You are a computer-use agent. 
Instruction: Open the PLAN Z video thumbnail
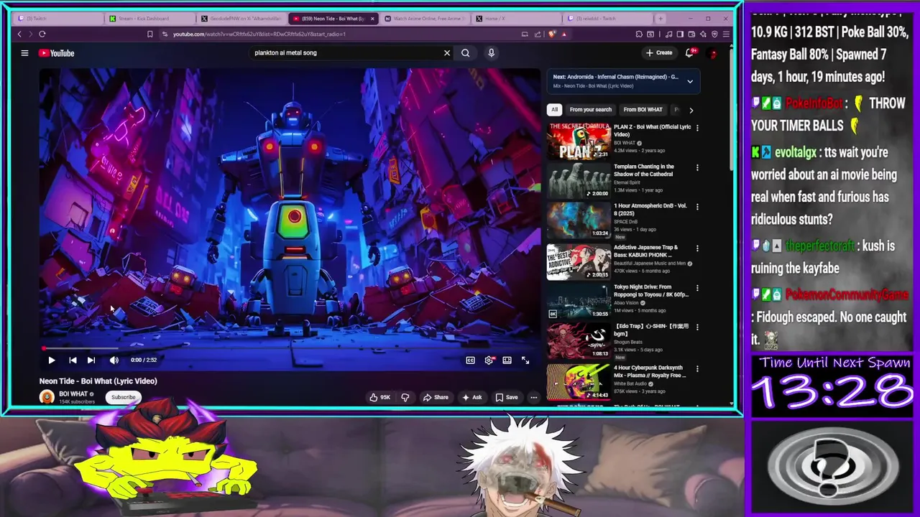pos(579,141)
